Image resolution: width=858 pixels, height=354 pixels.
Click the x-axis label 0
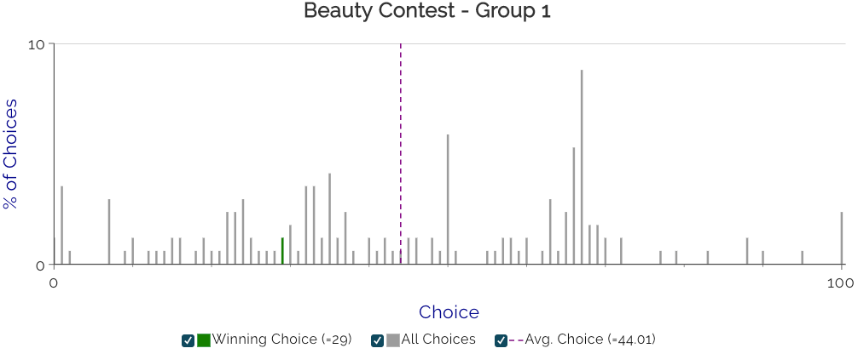coord(54,283)
